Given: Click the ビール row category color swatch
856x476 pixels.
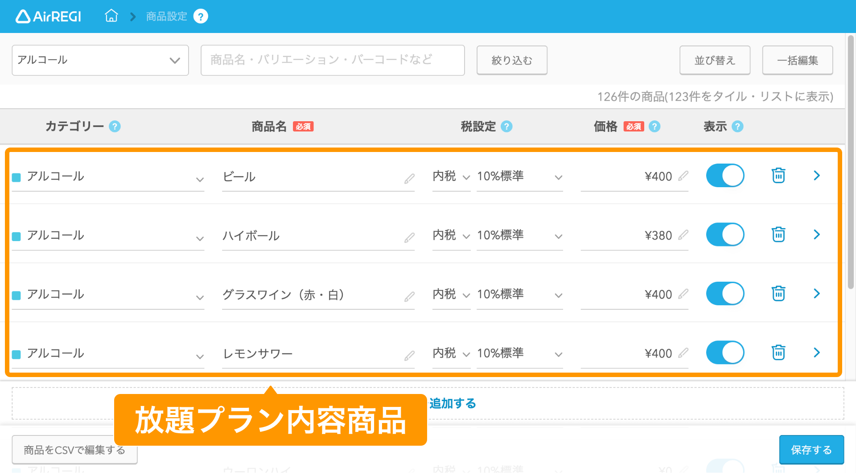Looking at the screenshot, I should 16,177.
